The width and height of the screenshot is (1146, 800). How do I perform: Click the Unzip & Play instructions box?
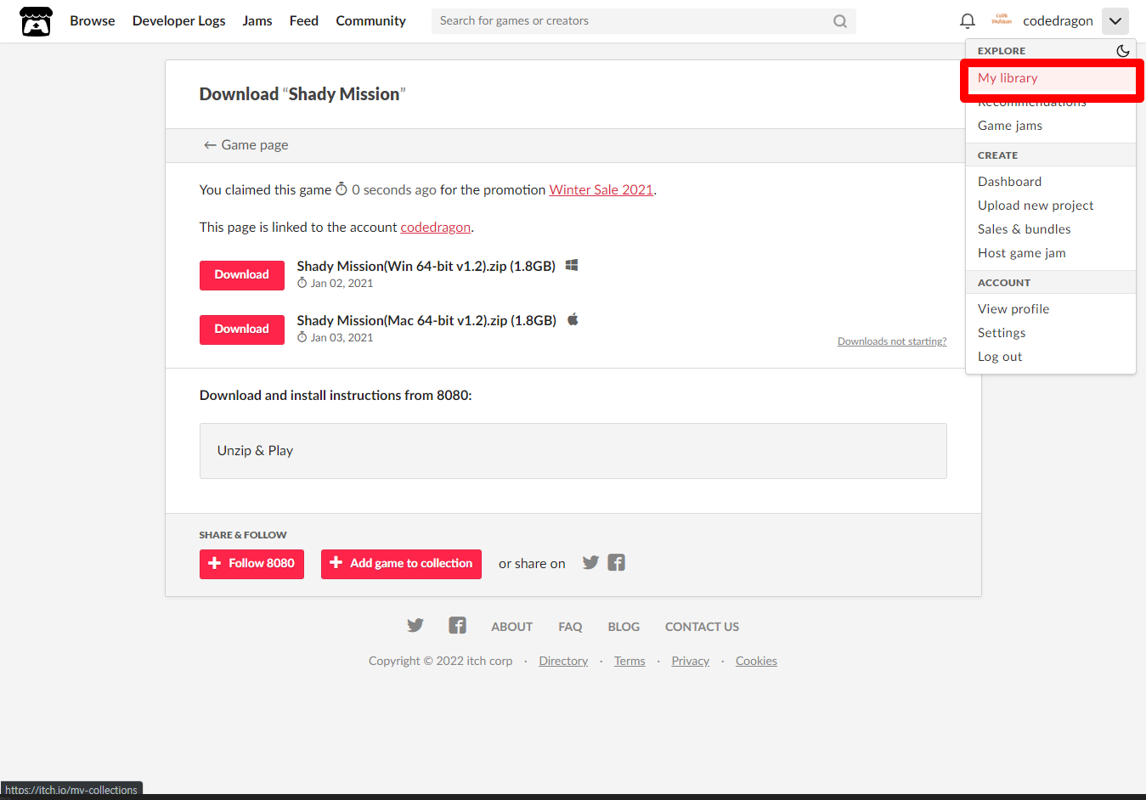(573, 451)
